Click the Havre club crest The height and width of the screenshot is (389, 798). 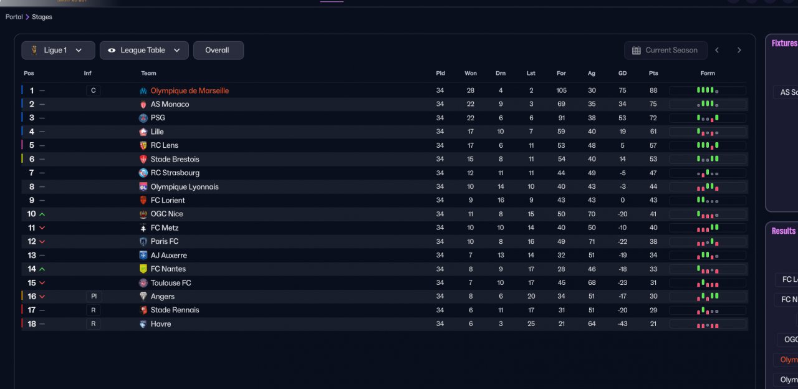point(143,324)
